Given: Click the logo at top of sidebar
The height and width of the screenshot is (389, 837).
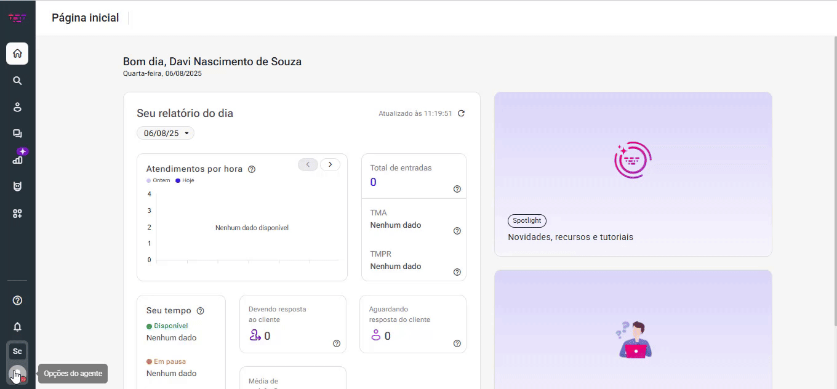Looking at the screenshot, I should tap(17, 18).
